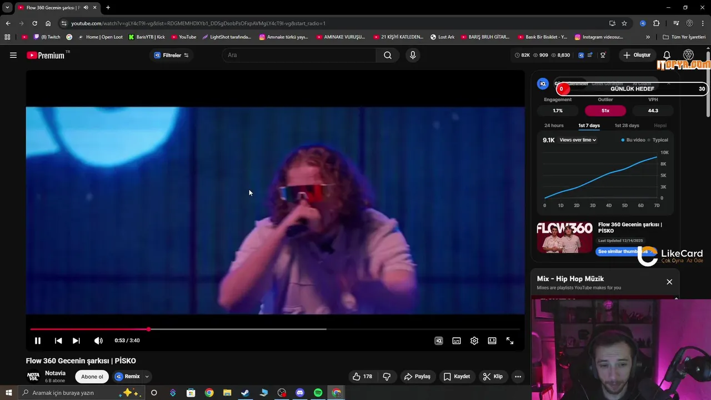The width and height of the screenshot is (711, 400).
Task: Click the 44.3 VPH value
Action: [653, 111]
